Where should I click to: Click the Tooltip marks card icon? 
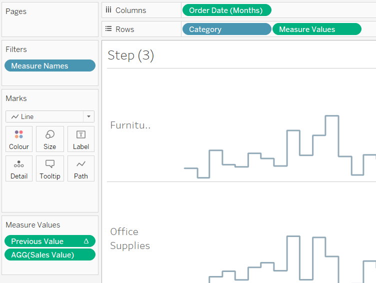click(x=50, y=164)
